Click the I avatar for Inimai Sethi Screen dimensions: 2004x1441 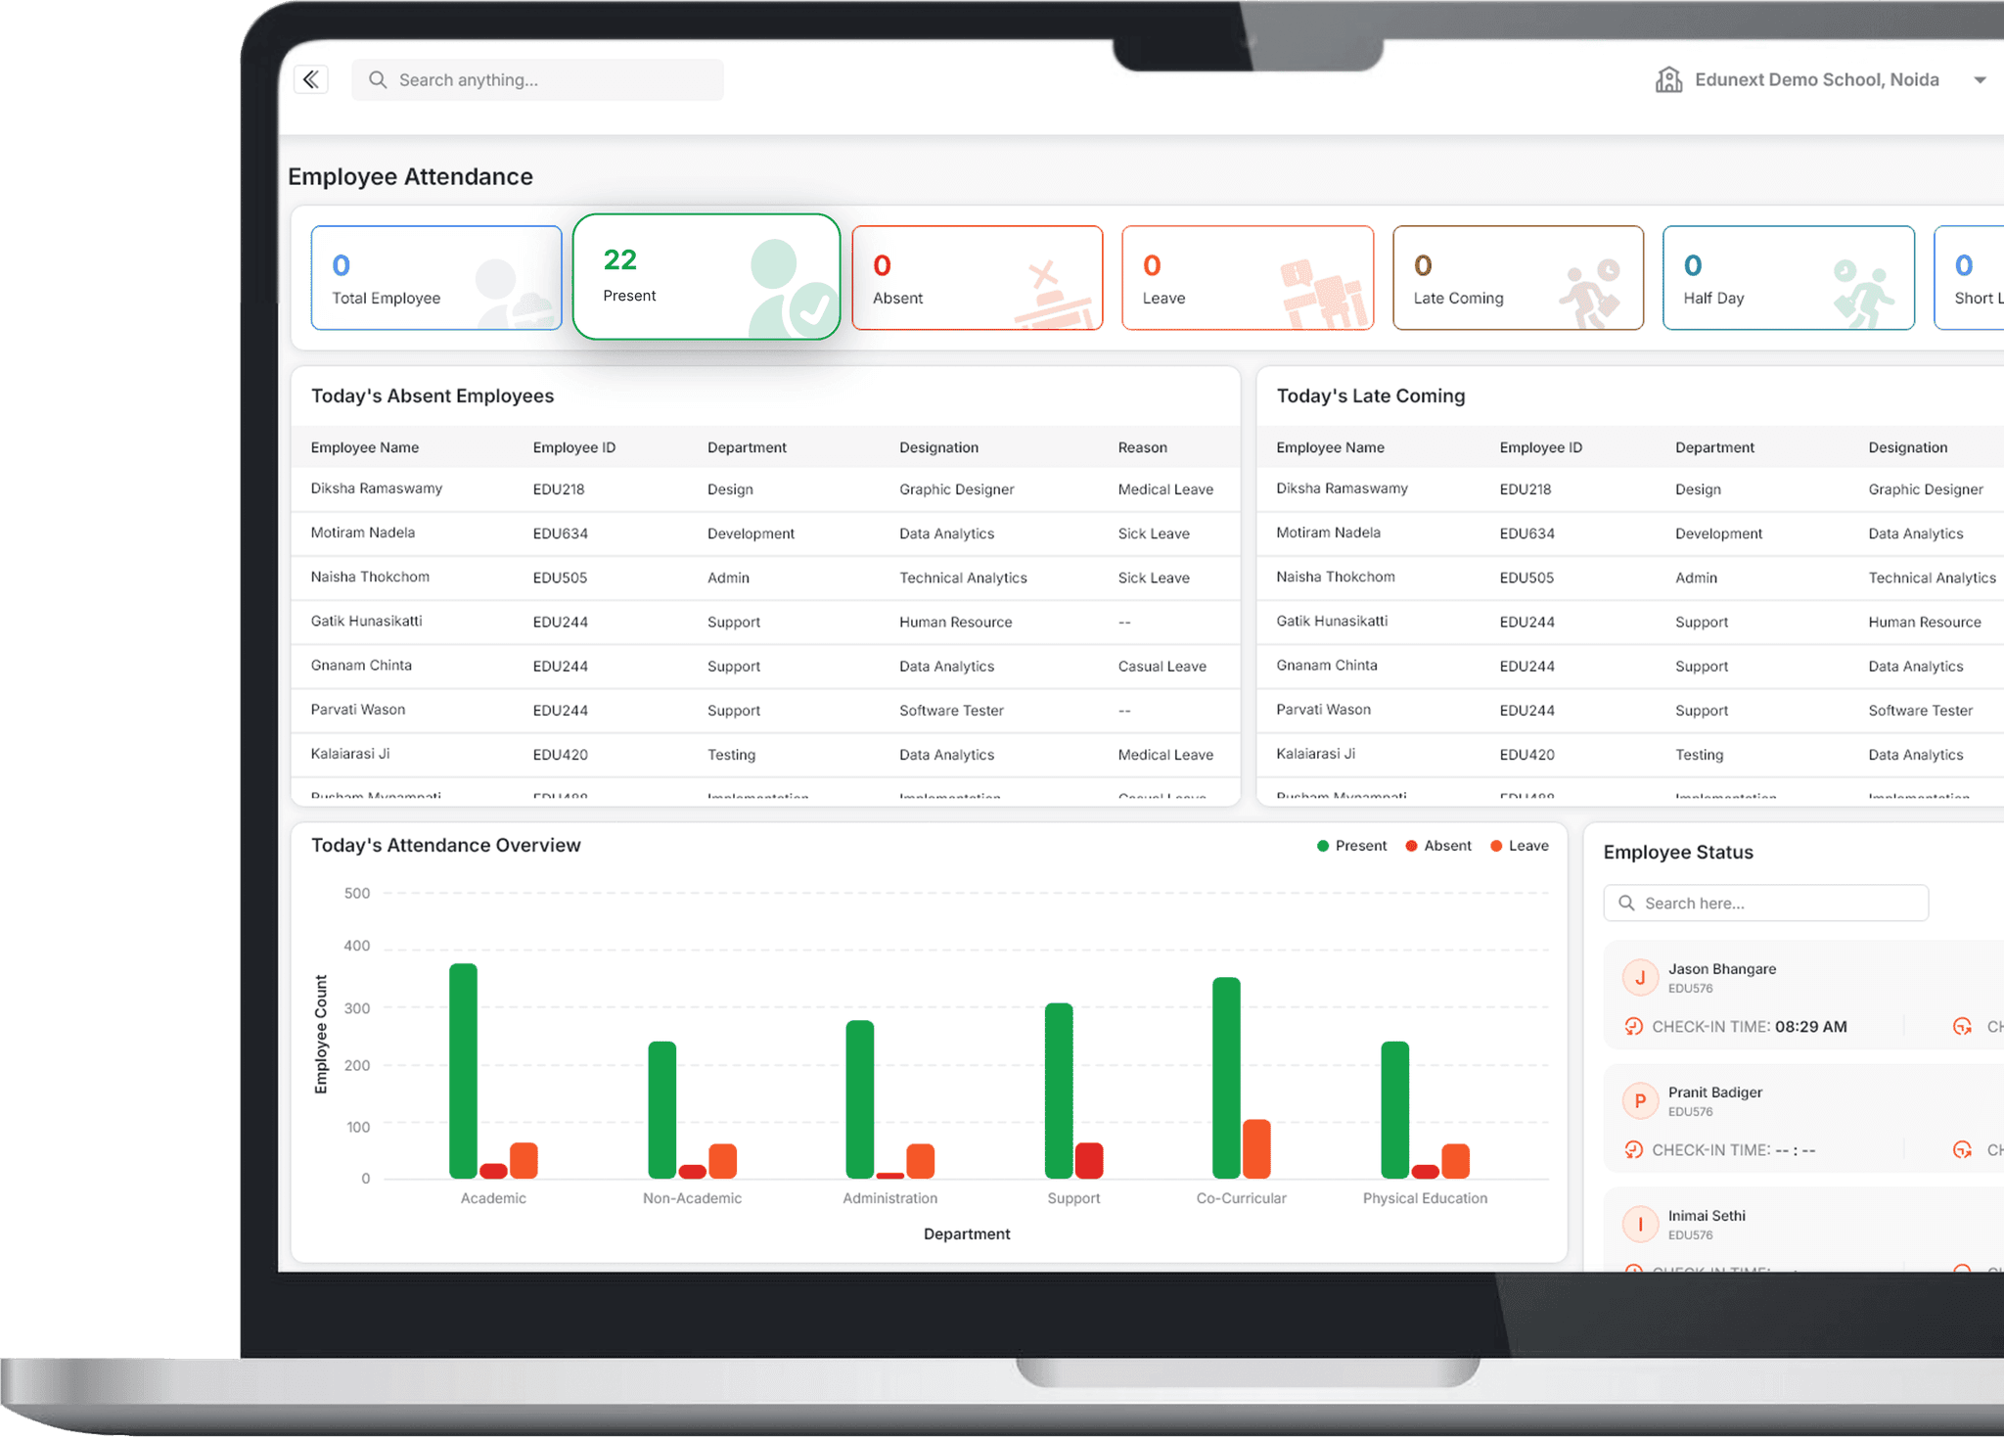point(1640,1224)
